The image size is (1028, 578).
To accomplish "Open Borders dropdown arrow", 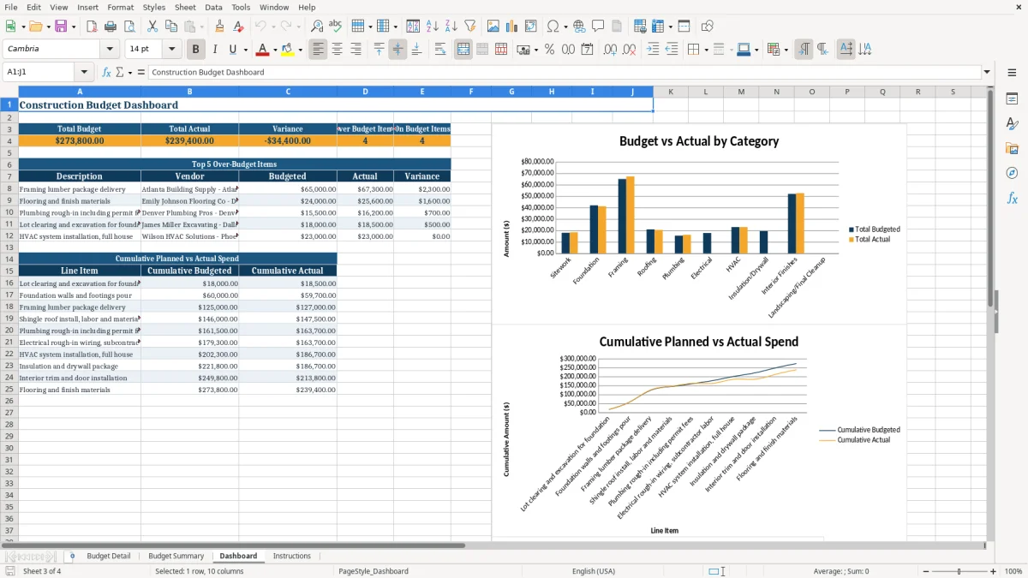I will (706, 50).
